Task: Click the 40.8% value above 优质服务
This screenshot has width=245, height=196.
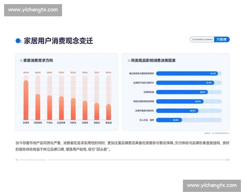Action: pyautogui.click(x=38, y=73)
